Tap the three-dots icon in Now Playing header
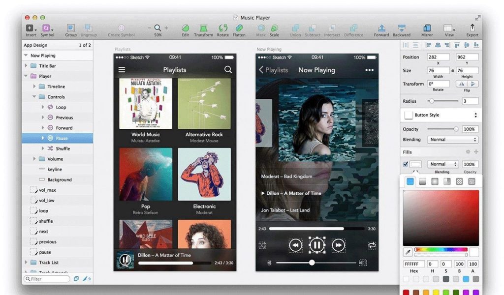 [x=369, y=70]
